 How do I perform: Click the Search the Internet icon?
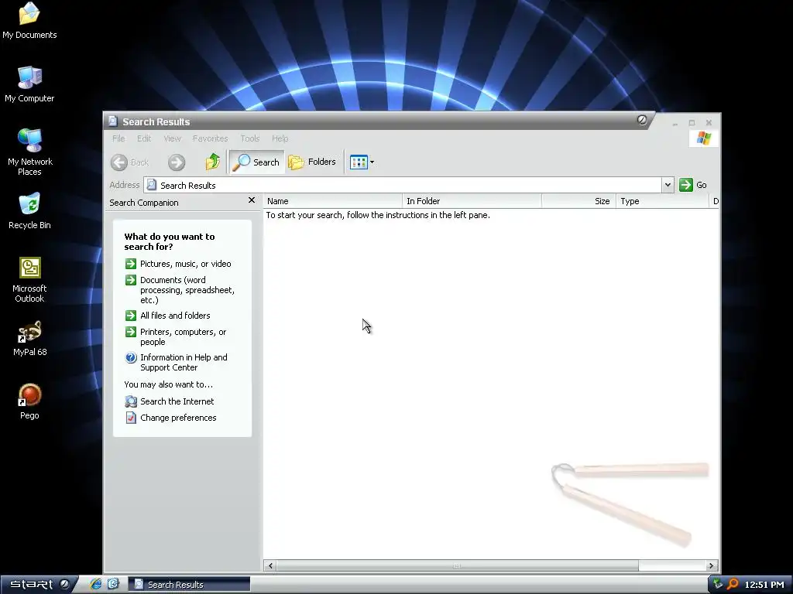130,401
